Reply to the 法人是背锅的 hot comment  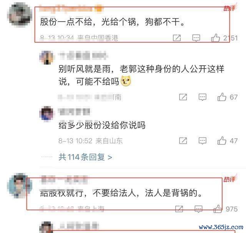pyautogui.click(x=198, y=209)
